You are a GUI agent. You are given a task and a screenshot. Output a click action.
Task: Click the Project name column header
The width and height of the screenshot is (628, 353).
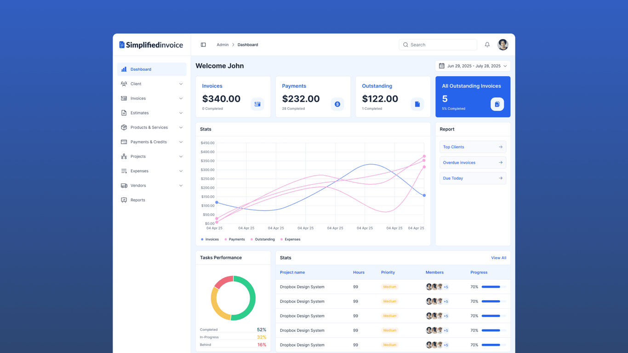point(292,273)
